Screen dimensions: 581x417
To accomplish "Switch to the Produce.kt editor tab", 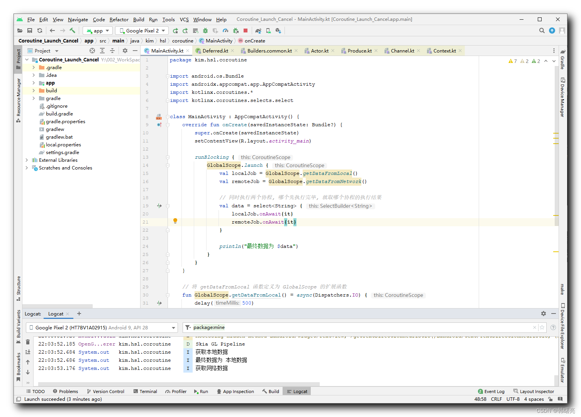I will (x=359, y=51).
